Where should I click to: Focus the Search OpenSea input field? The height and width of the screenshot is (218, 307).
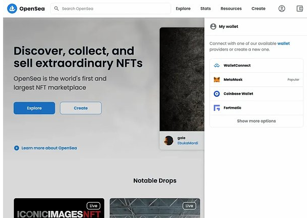pyautogui.click(x=110, y=9)
